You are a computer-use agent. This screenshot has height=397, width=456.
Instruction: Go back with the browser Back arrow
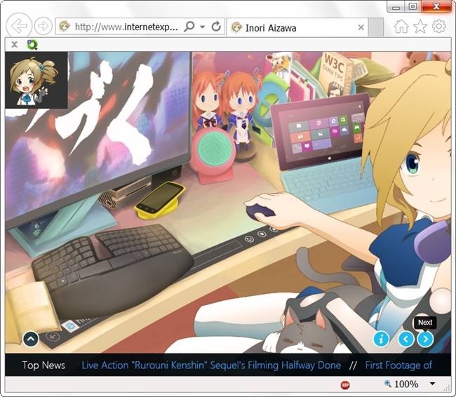tap(19, 26)
